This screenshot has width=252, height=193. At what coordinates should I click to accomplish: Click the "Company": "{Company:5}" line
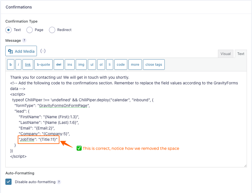click(x=44, y=134)
